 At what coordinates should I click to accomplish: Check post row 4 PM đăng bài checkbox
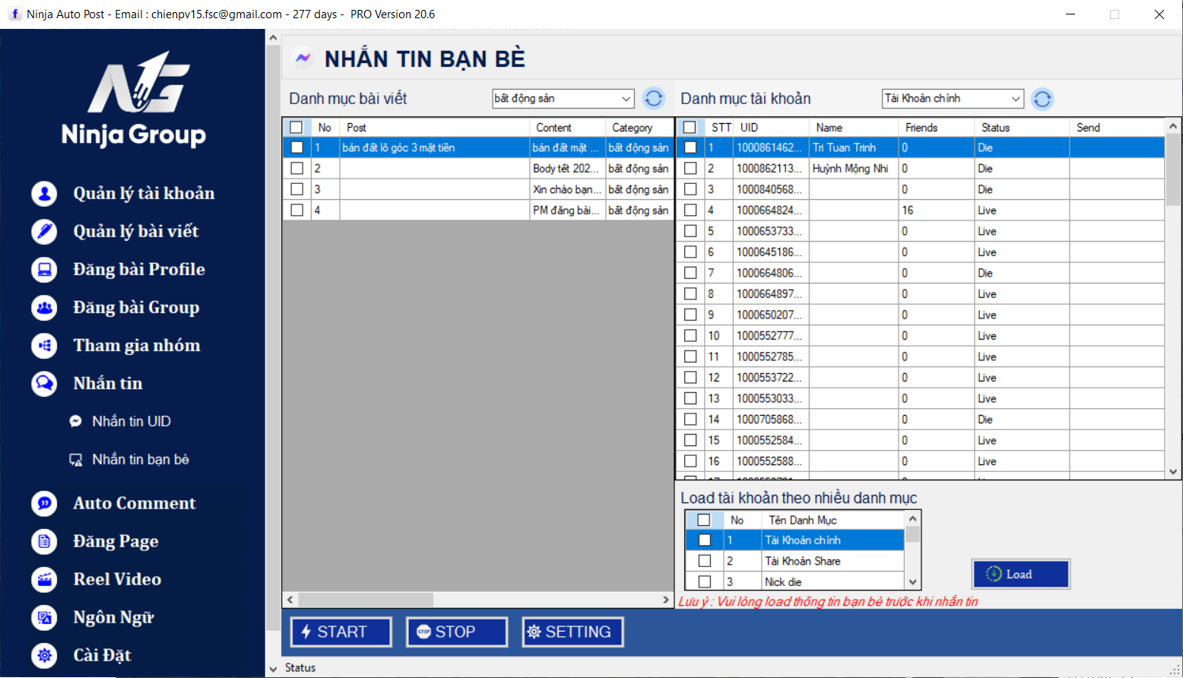[297, 211]
